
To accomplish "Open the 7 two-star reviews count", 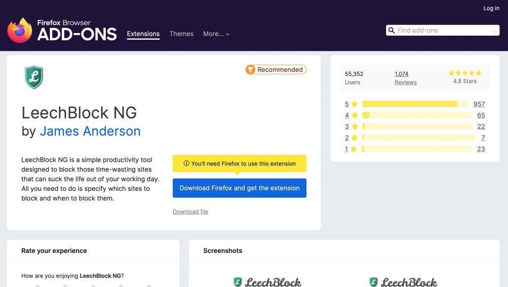I will (483, 138).
